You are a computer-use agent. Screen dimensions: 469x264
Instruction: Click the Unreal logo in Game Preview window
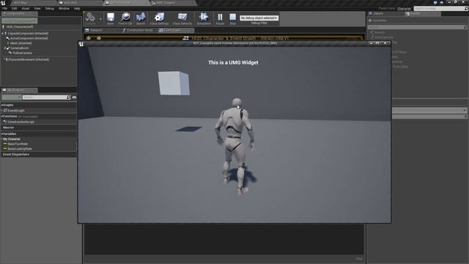point(81,44)
